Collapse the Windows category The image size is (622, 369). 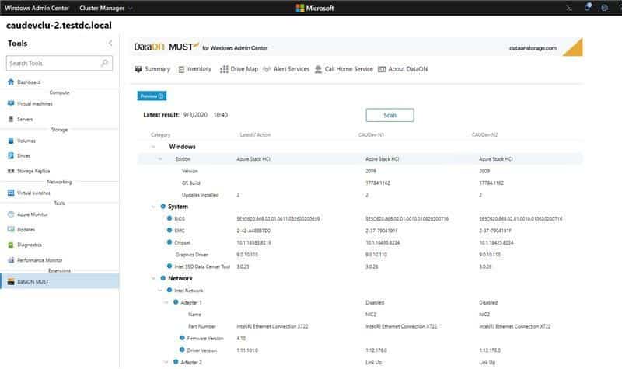pos(153,147)
